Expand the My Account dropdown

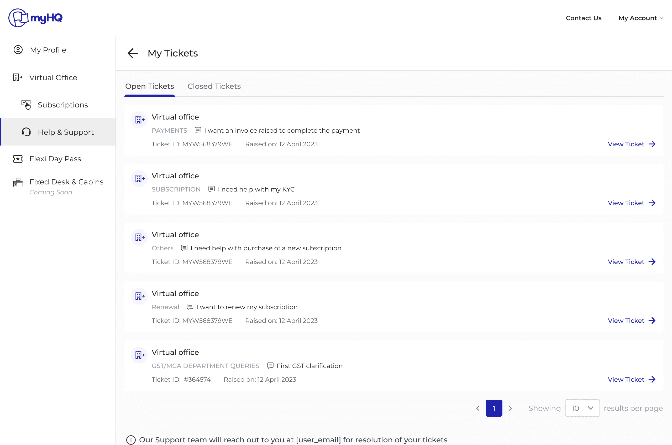640,18
